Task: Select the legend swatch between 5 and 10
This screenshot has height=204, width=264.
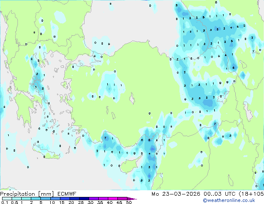Action: (45, 199)
